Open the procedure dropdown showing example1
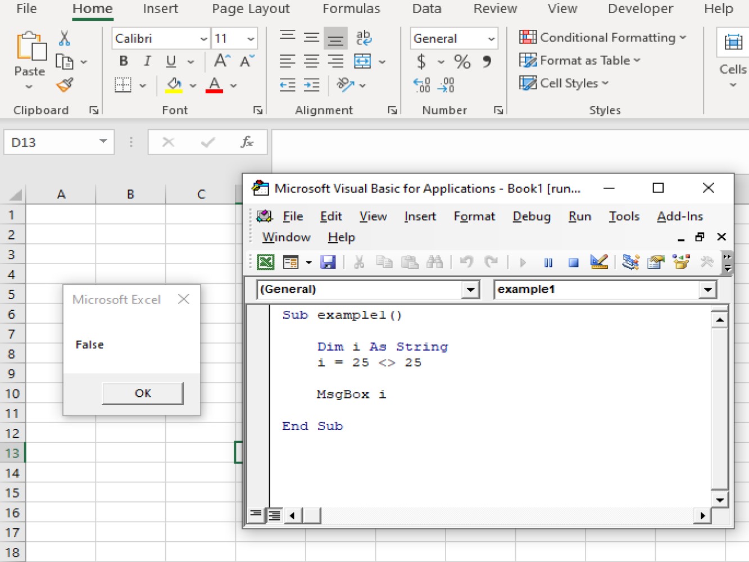Image resolution: width=749 pixels, height=562 pixels. coord(707,289)
